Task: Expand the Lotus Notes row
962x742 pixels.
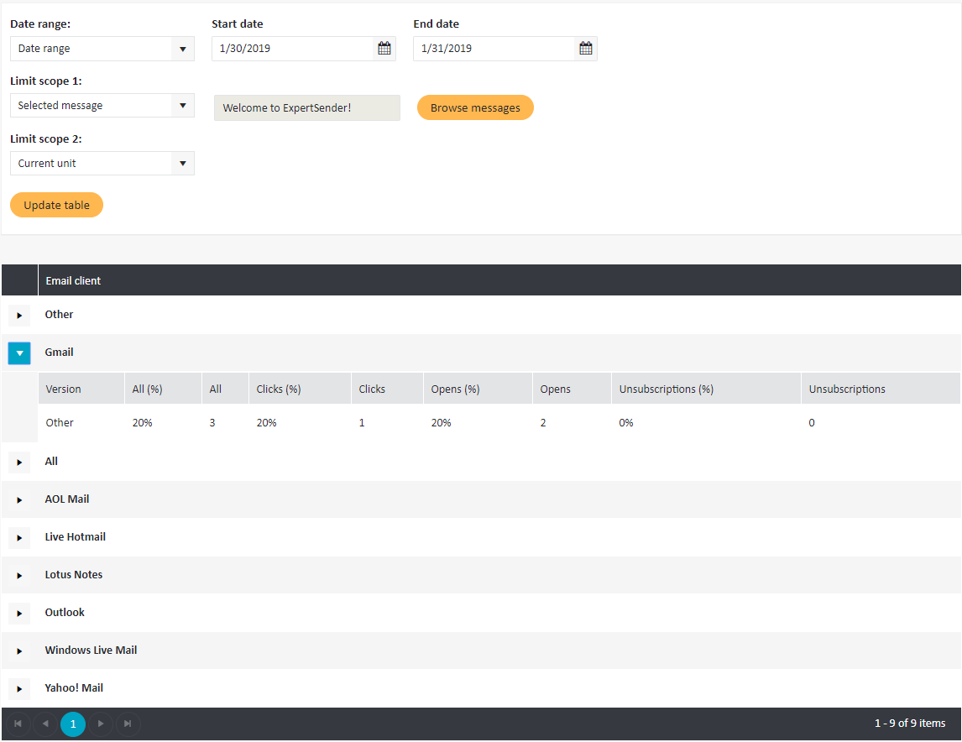Action: tap(19, 576)
